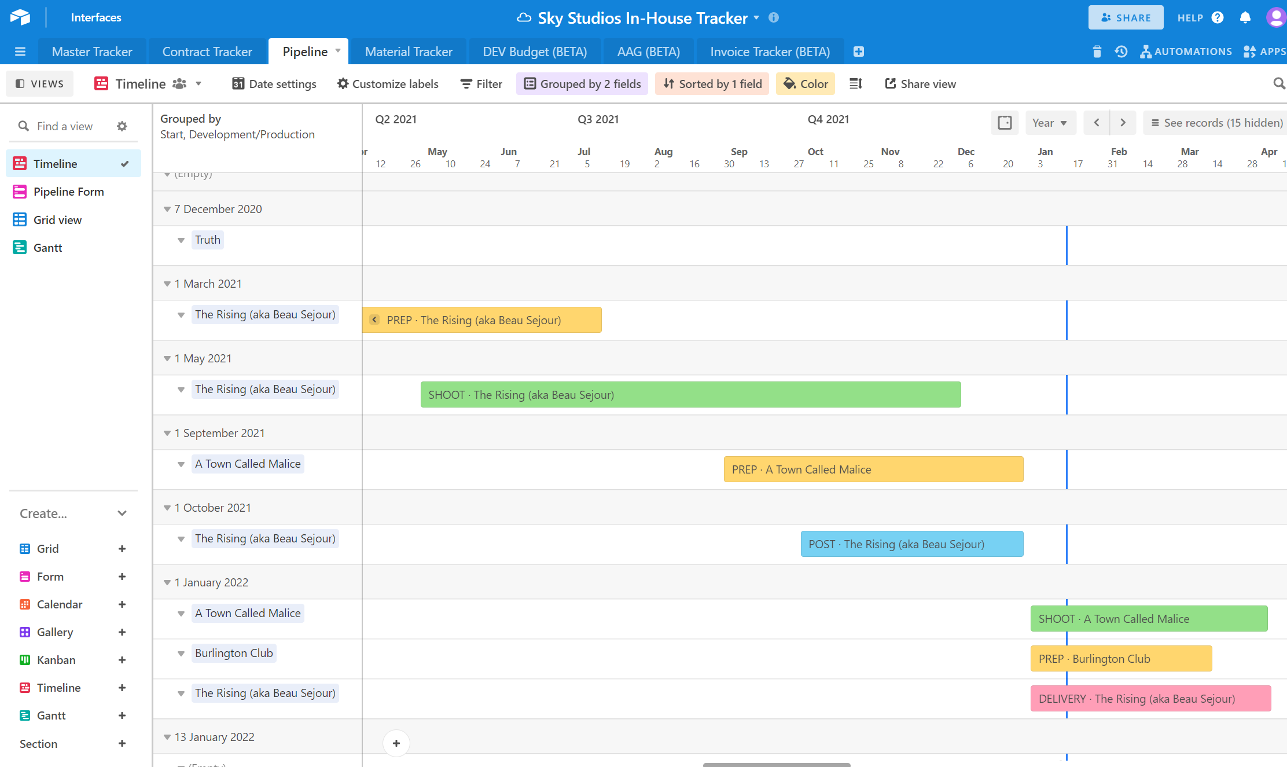Collapse the 13 January 2022 group
The image size is (1287, 767).
tap(167, 737)
